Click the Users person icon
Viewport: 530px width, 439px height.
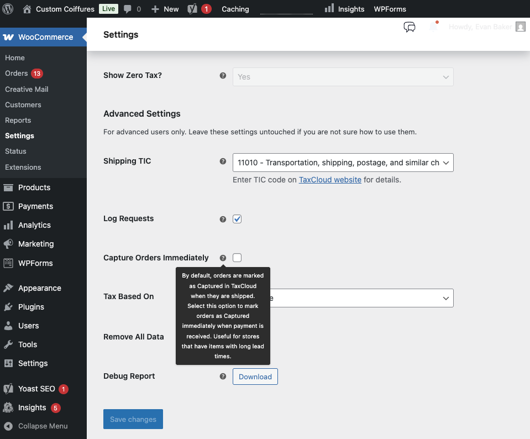(8, 325)
